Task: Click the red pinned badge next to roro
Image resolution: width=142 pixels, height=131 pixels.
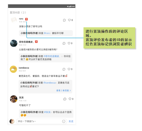Action: tap(26, 19)
